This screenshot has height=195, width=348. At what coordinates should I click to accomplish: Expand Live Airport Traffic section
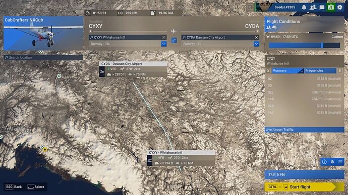tap(304, 130)
